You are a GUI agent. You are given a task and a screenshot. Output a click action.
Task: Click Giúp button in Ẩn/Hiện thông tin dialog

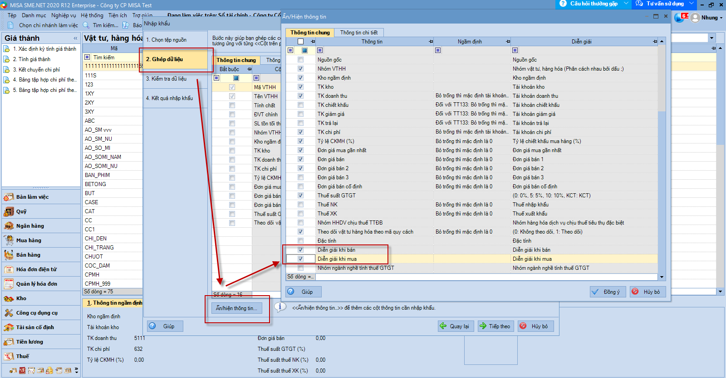[x=304, y=292]
